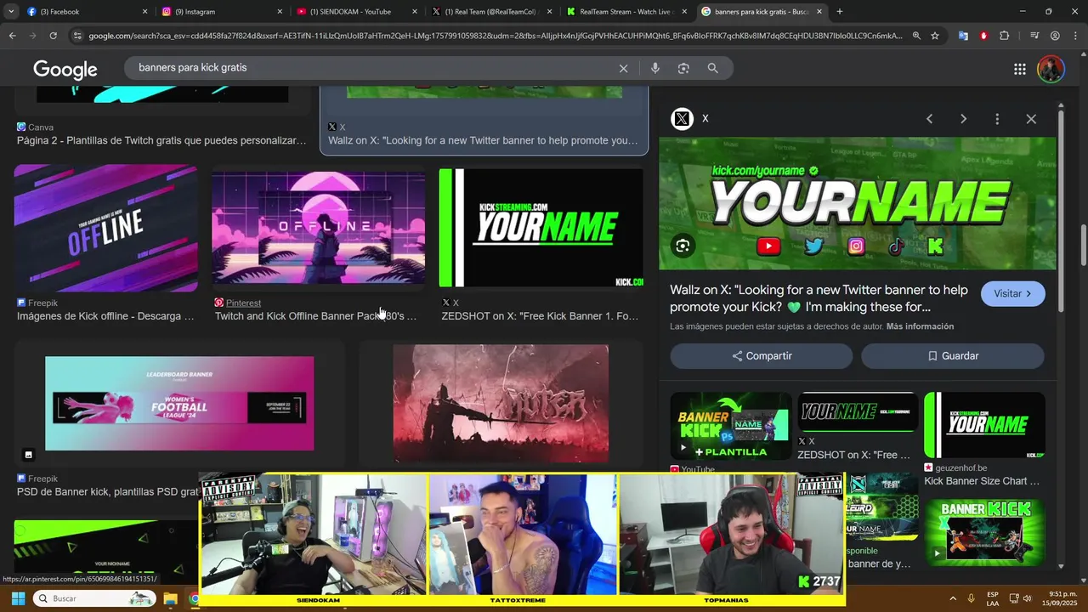Open the Chrome profile icon in toolbar

point(1055,36)
